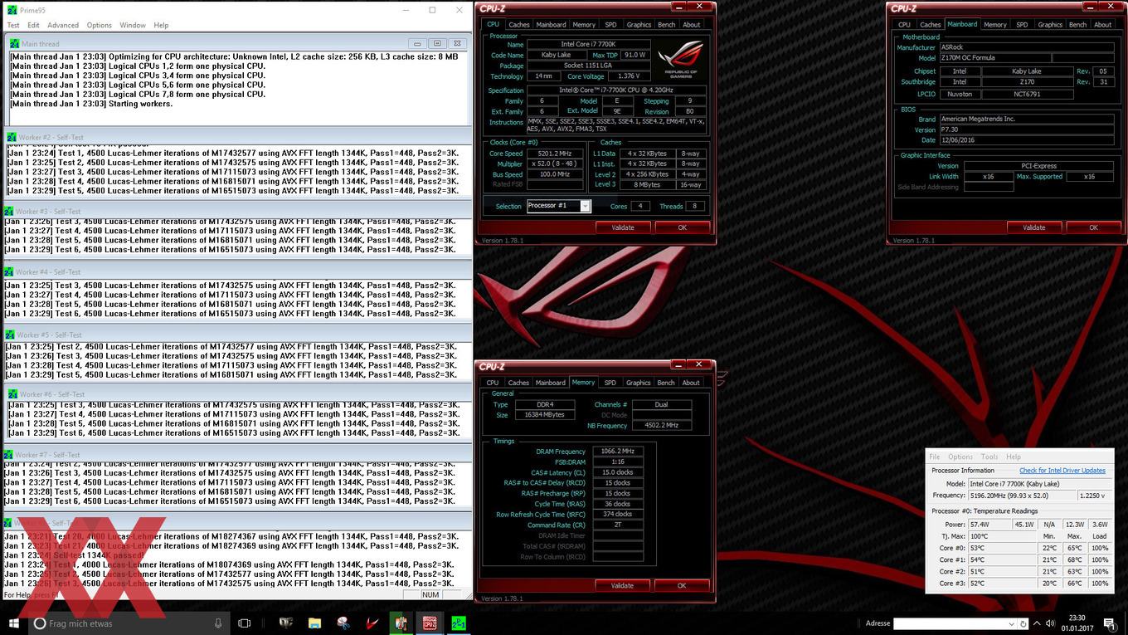Screen dimensions: 1128x635
Task: Click Core Temp frequency 5196.20MHz value
Action: pyautogui.click(x=1022, y=495)
